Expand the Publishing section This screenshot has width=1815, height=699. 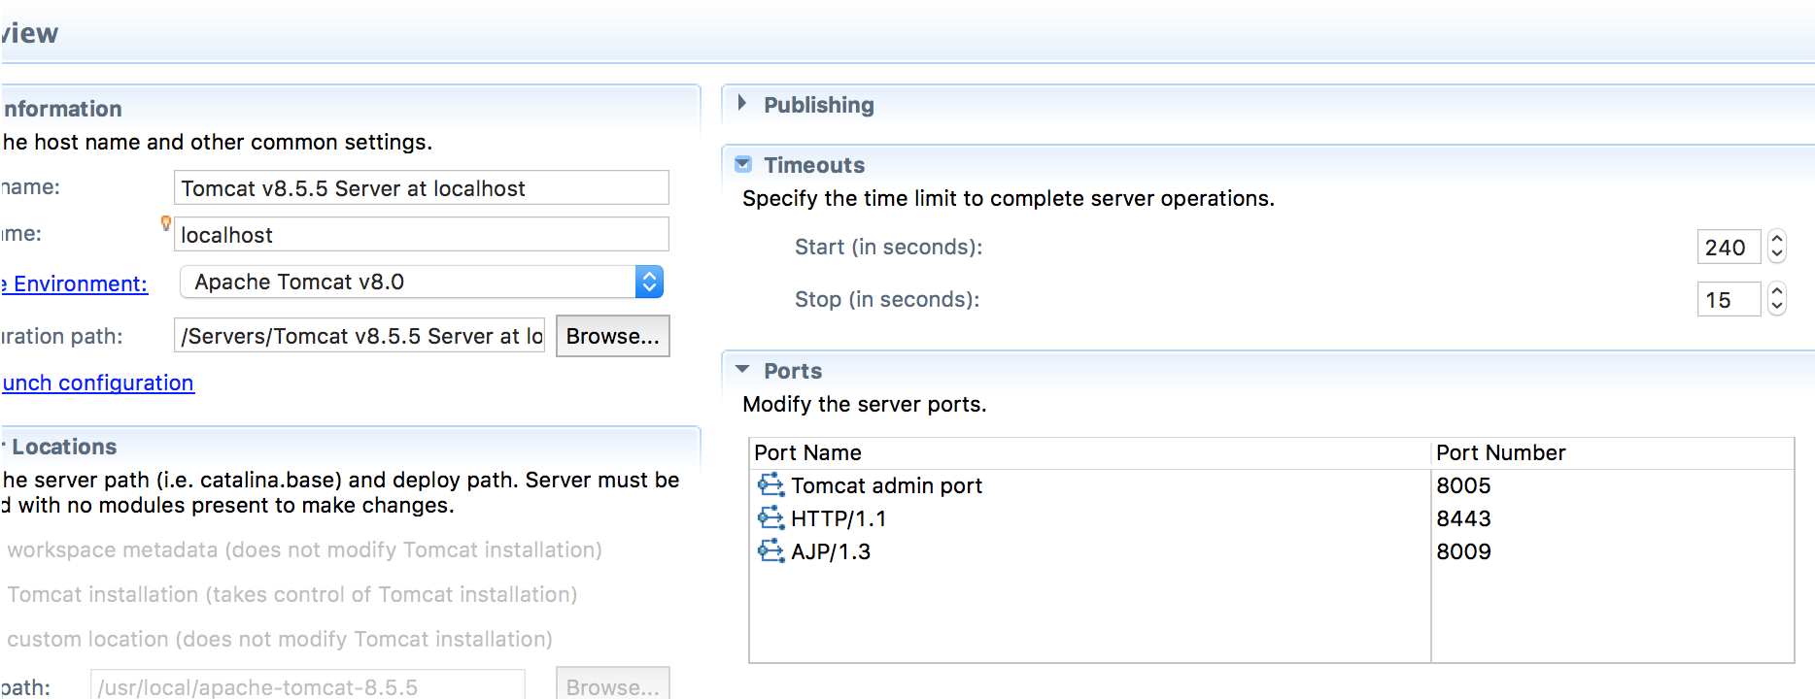click(x=742, y=103)
